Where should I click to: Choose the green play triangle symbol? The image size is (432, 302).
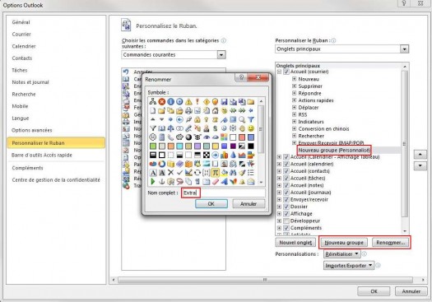point(153,182)
